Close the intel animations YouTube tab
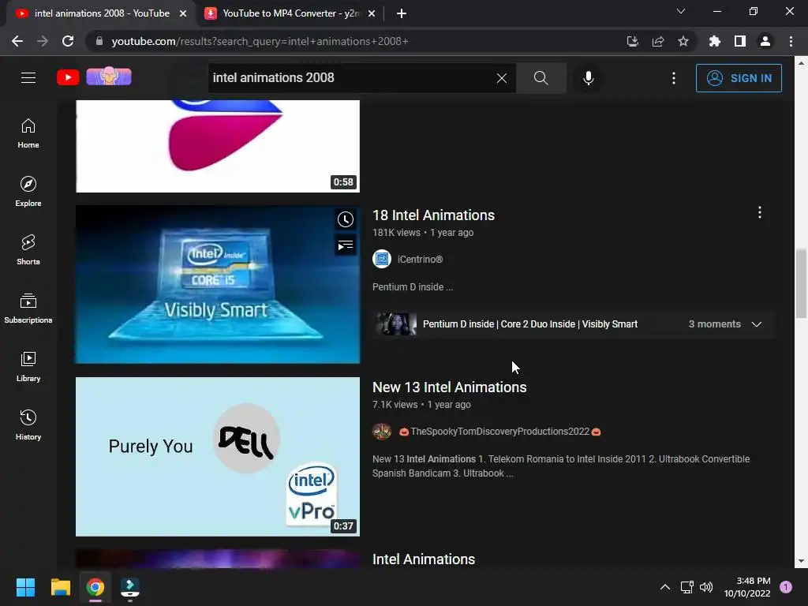This screenshot has width=808, height=606. pos(183,13)
